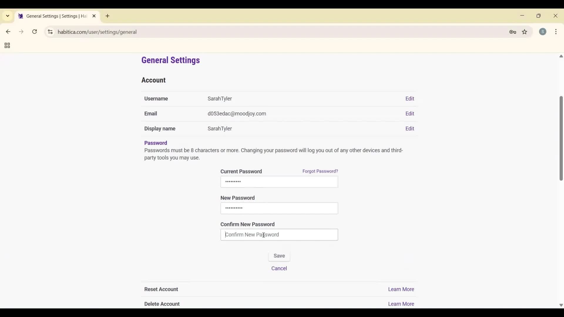Go forward to the next page

tap(21, 32)
